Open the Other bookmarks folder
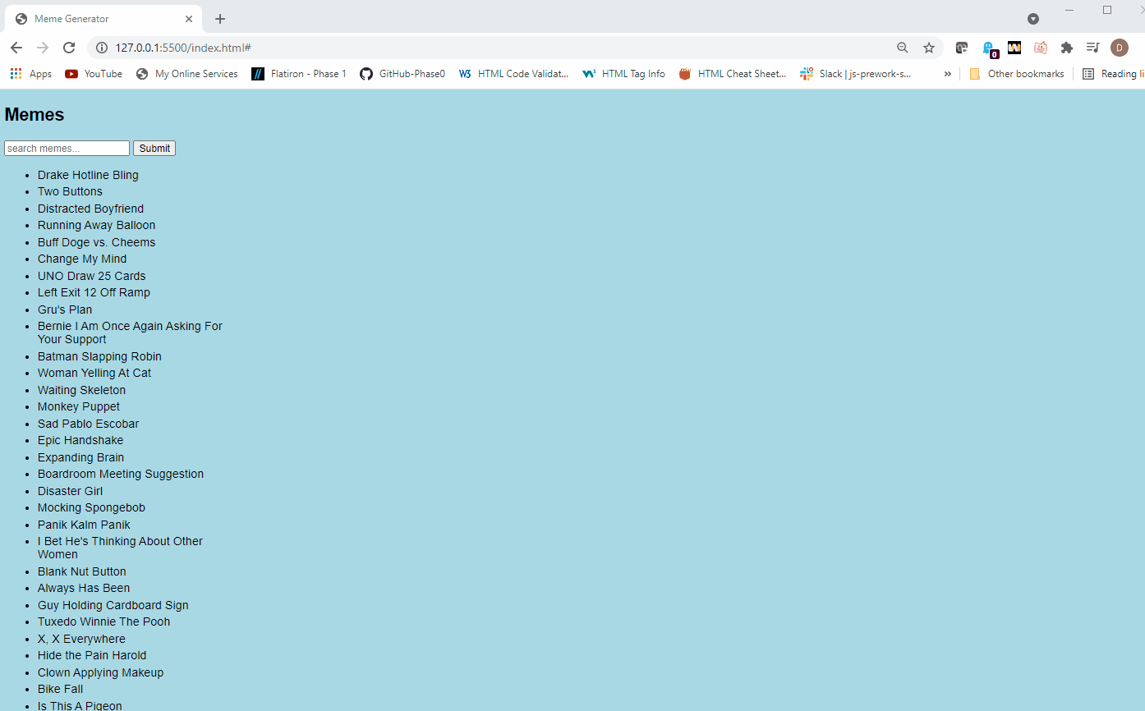This screenshot has width=1145, height=711. (1016, 74)
